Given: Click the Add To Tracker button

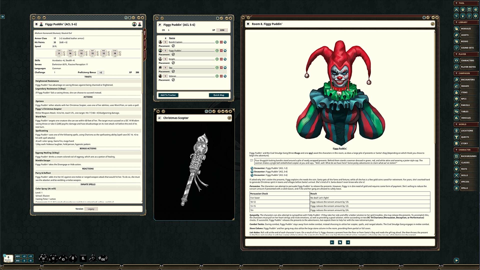Looking at the screenshot, I should click(x=168, y=95).
